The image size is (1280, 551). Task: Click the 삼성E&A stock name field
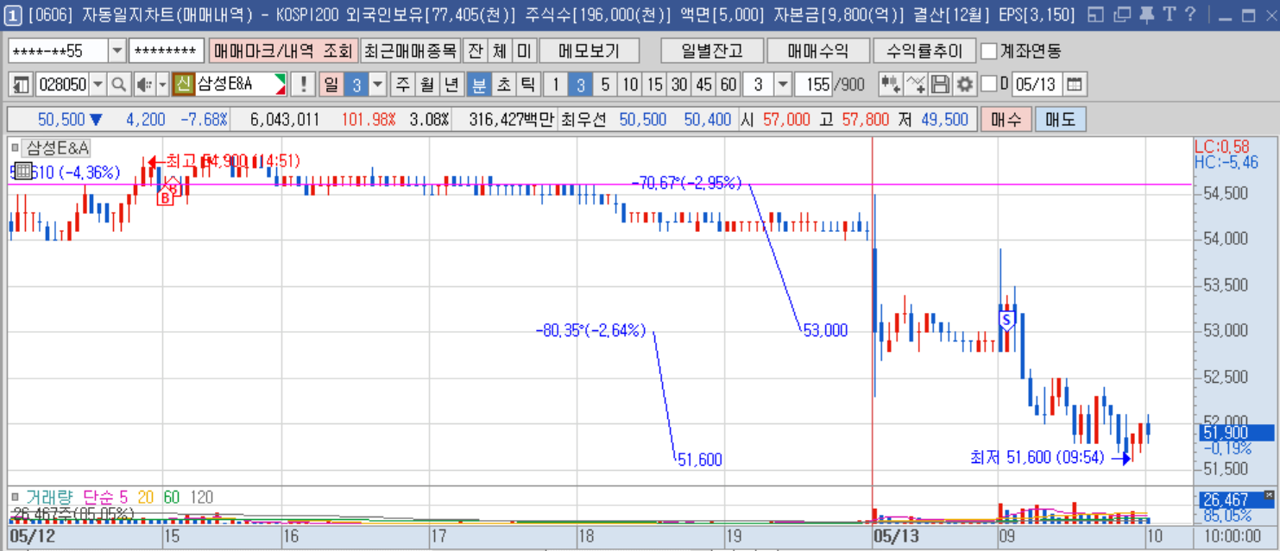coord(241,85)
